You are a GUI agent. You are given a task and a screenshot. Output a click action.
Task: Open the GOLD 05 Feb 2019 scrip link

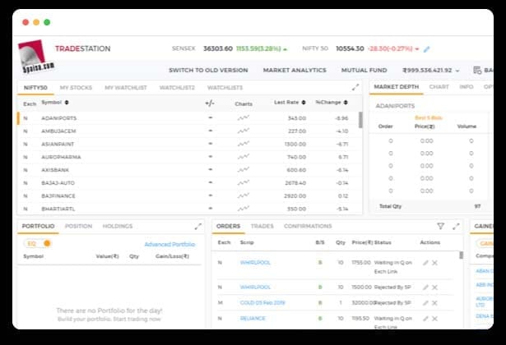click(x=262, y=303)
